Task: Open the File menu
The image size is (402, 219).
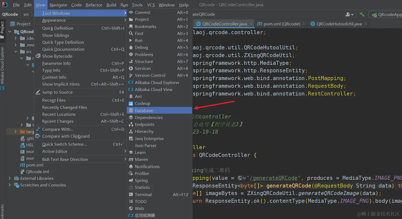Action: pyautogui.click(x=16, y=5)
